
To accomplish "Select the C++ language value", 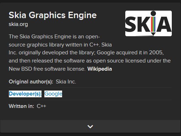I will [42, 106].
